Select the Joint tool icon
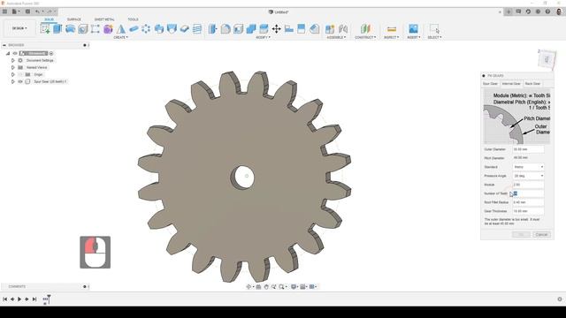The height and width of the screenshot is (318, 566). tap(343, 29)
